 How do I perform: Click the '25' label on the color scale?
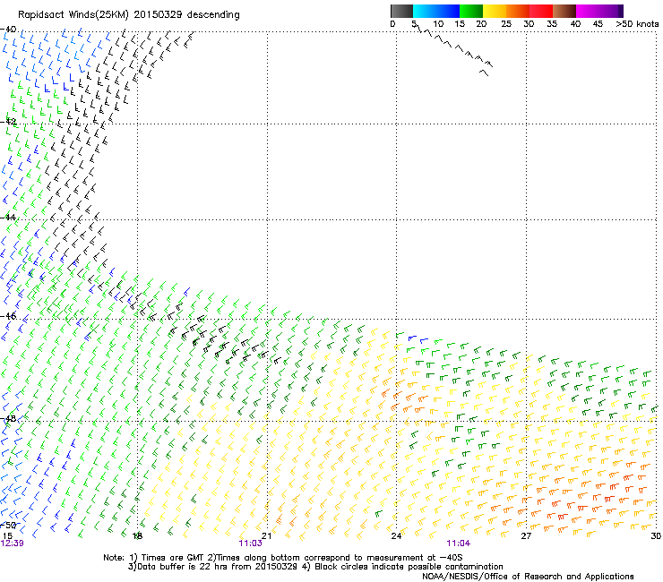(506, 24)
